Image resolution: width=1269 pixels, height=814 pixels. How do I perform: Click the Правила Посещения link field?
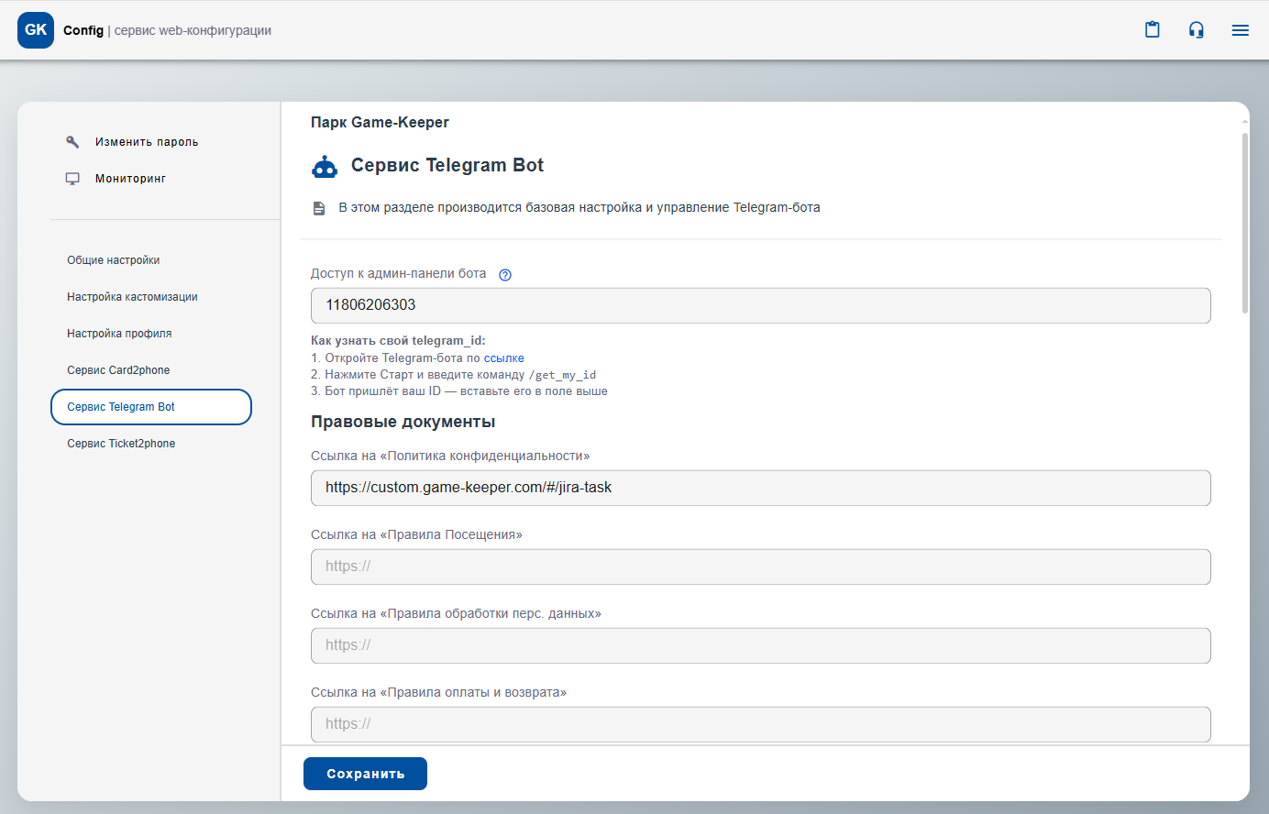coord(761,566)
